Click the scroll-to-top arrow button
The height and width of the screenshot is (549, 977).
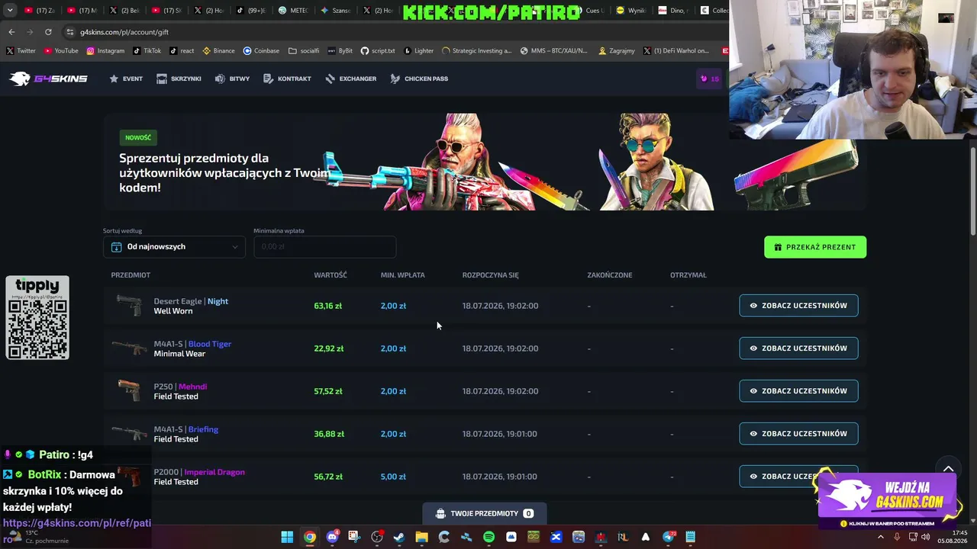pos(948,469)
